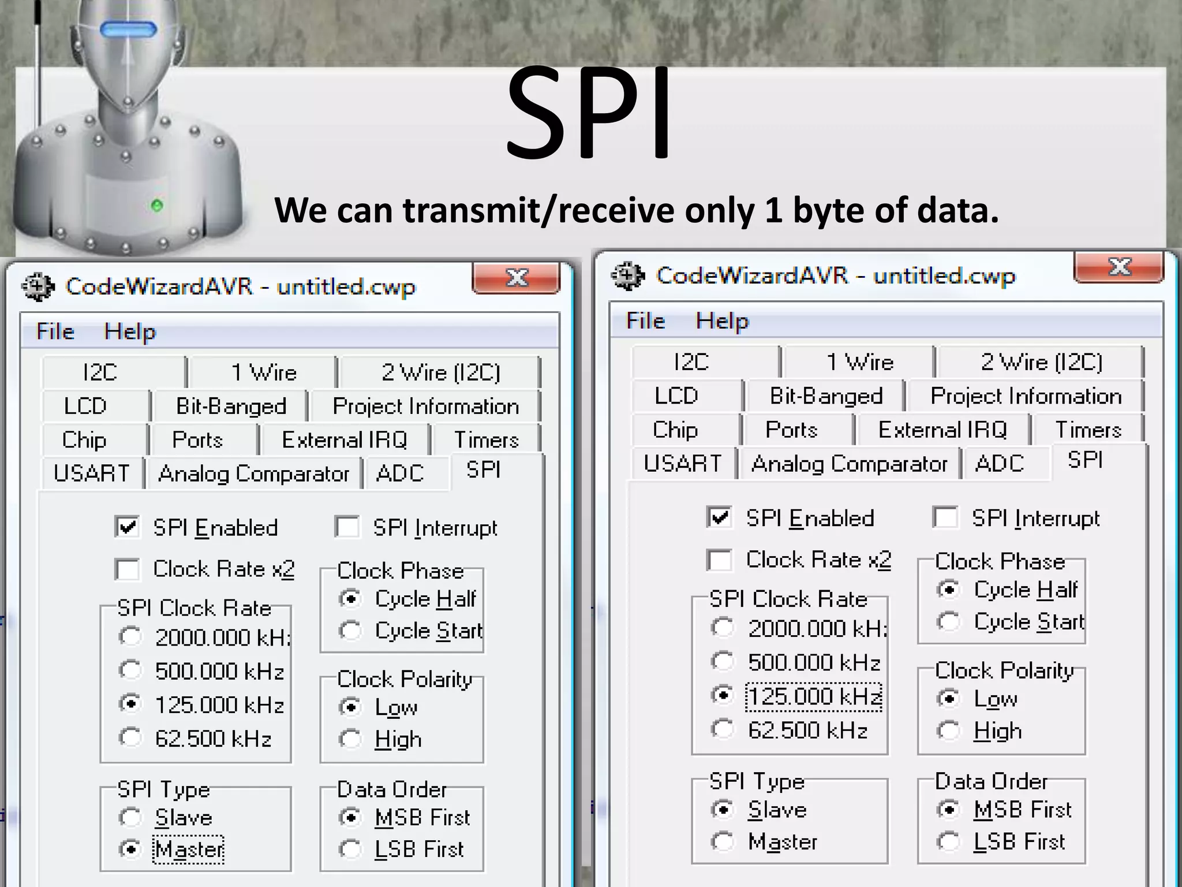The height and width of the screenshot is (887, 1182).
Task: Choose Slave SPI type in left window
Action: (130, 817)
